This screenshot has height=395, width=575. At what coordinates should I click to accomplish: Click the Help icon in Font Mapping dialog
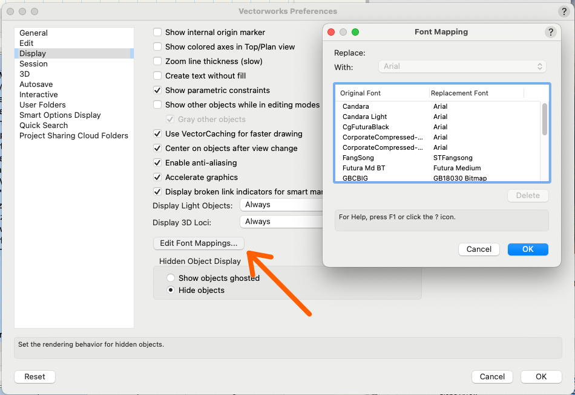coord(551,32)
